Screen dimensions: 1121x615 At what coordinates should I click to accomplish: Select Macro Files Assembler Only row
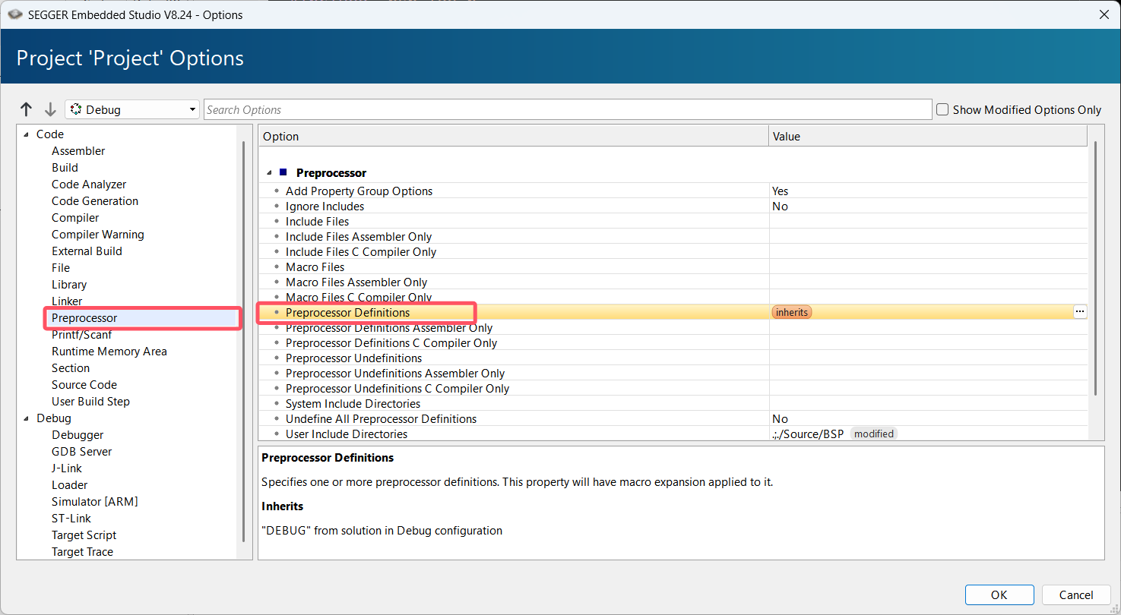pos(673,282)
